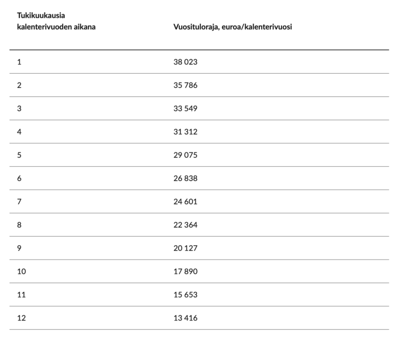Select the 15 653 income limit
Screen dimensions: 409x343
click(x=185, y=295)
